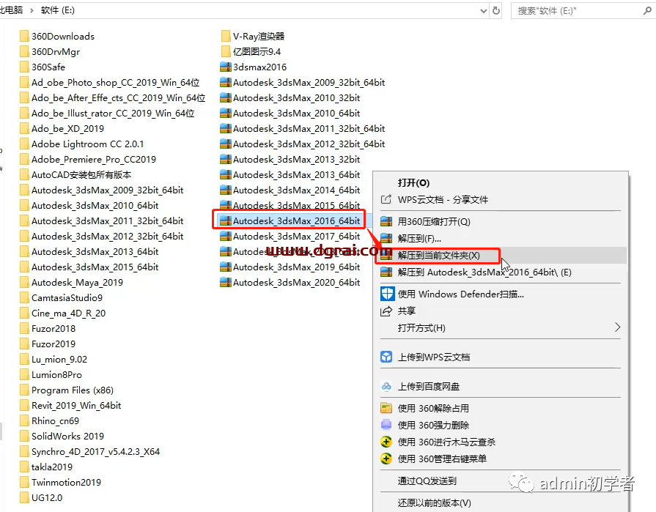Click 软件 (E:) breadcrumb in address bar
The height and width of the screenshot is (512, 656).
[x=58, y=10]
